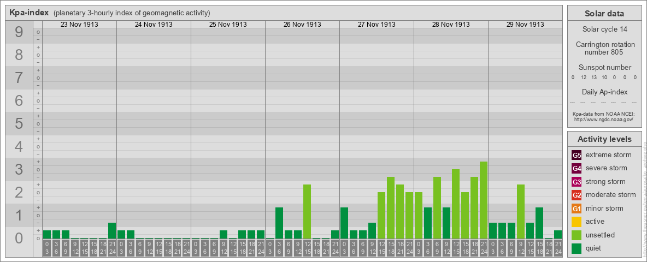
Task: Select the 28 Nov 1913 date header
Action: 451,25
